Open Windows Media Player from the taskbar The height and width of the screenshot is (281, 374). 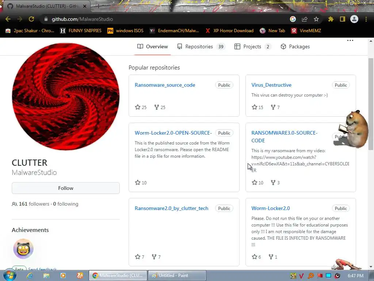[63, 276]
